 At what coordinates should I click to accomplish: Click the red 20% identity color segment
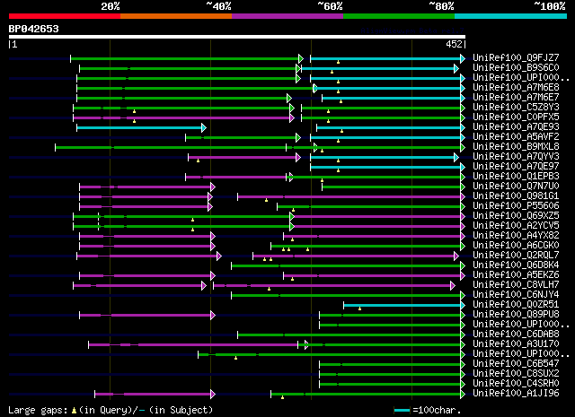tap(65, 16)
